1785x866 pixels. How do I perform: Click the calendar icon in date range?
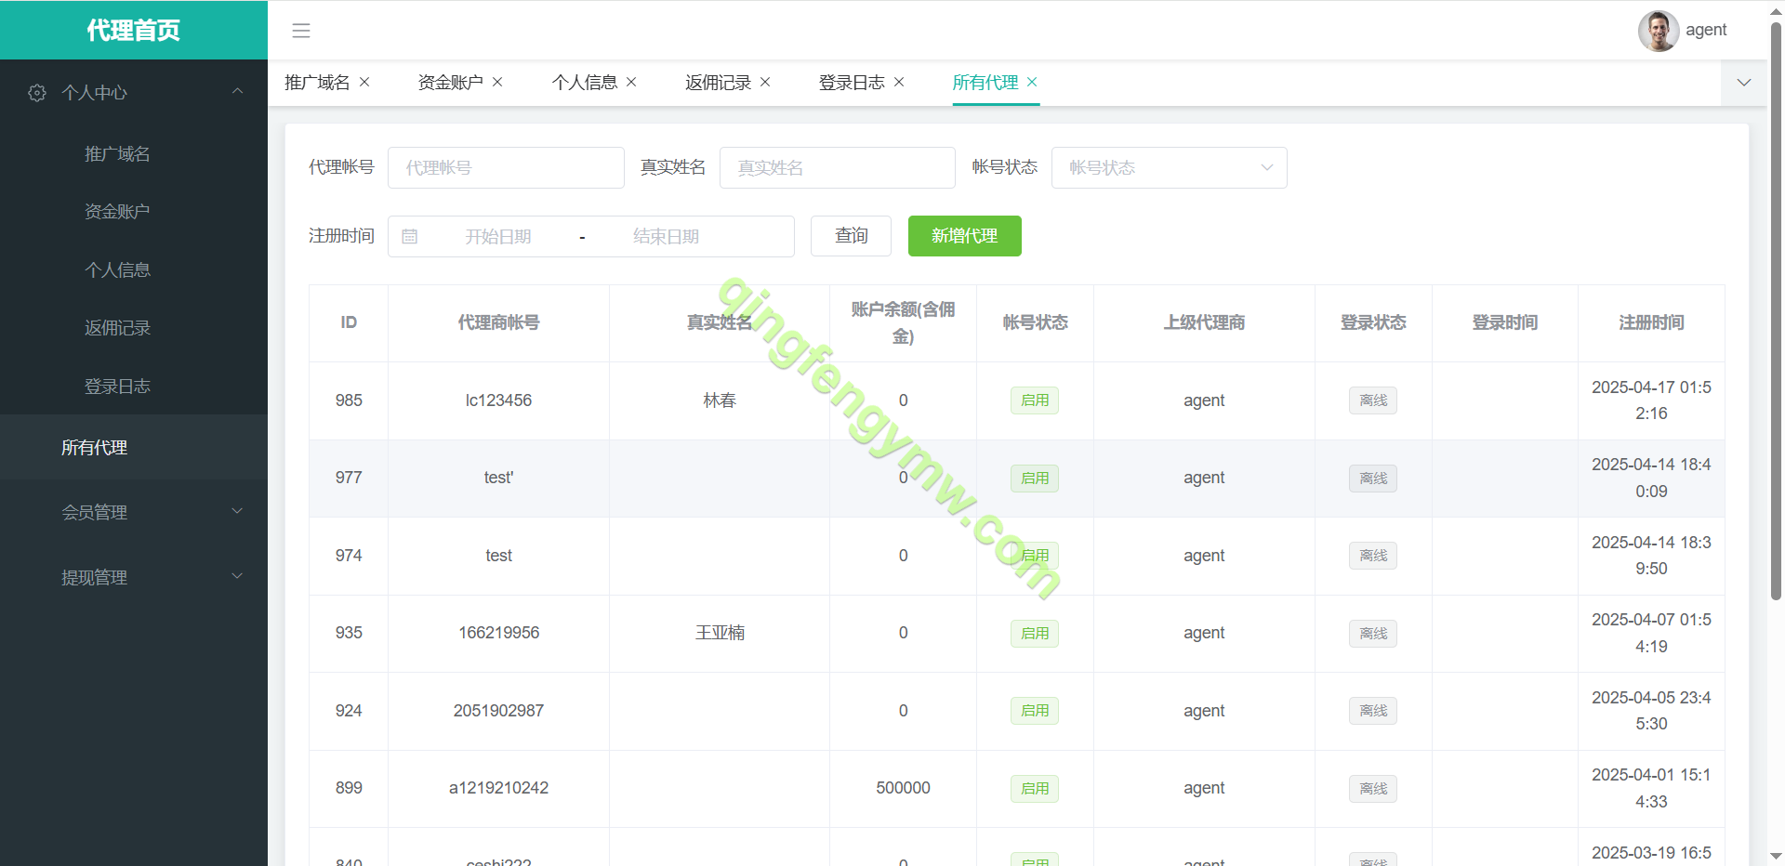coord(409,237)
